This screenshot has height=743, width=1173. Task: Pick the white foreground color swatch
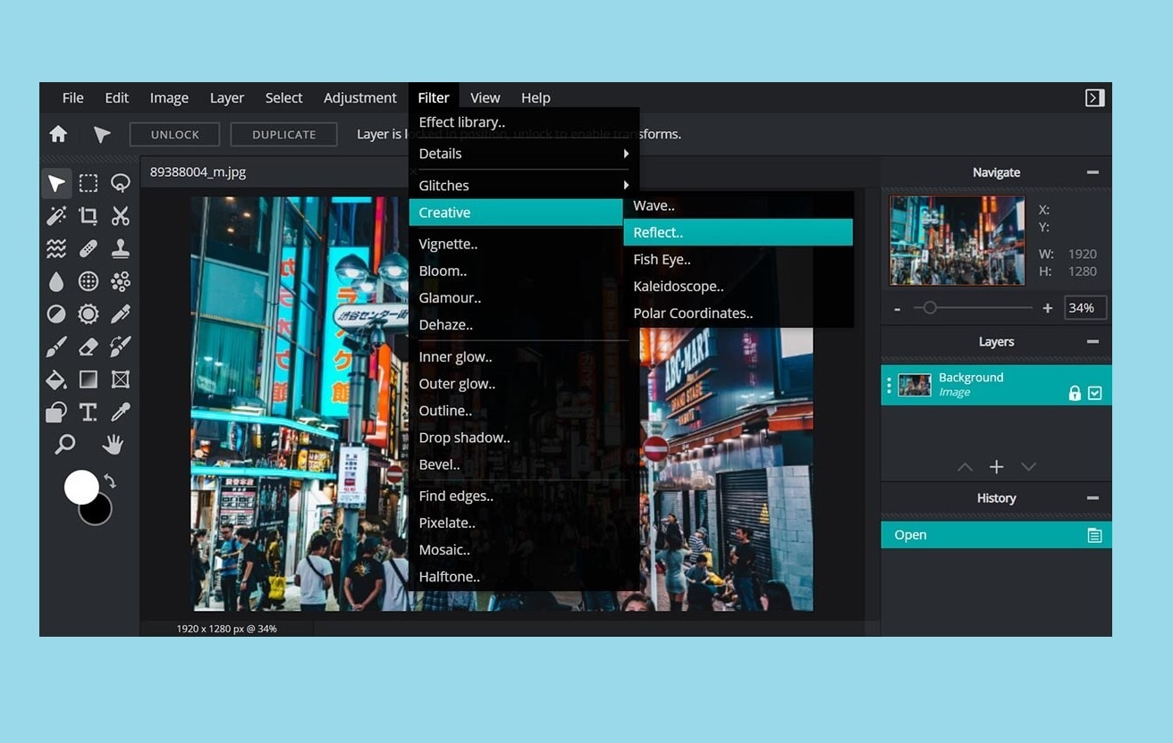[x=81, y=488]
